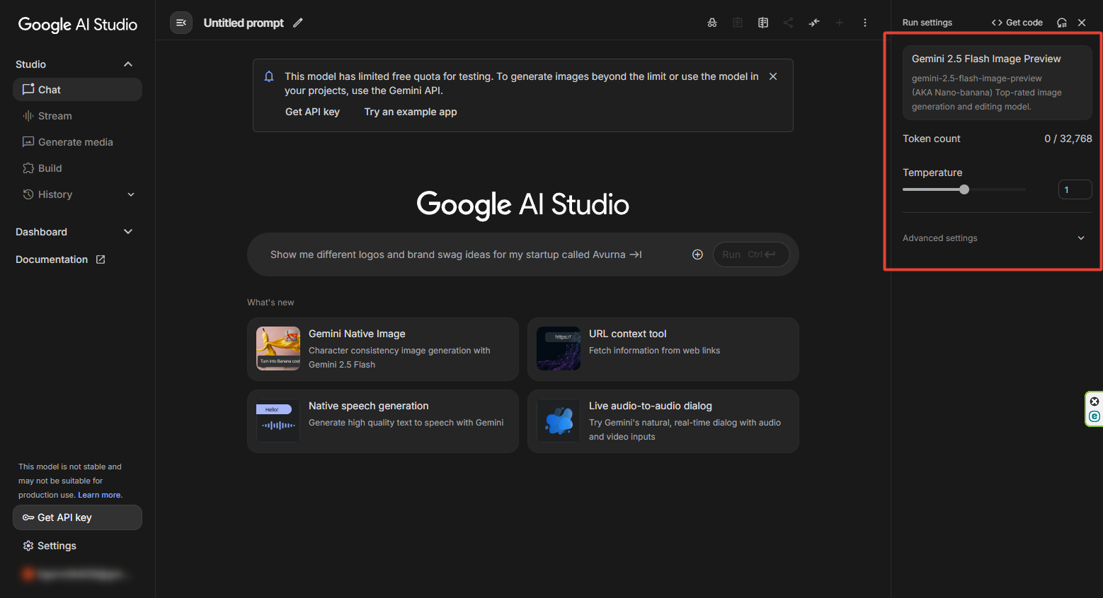Click the share prompt icon

pos(788,23)
